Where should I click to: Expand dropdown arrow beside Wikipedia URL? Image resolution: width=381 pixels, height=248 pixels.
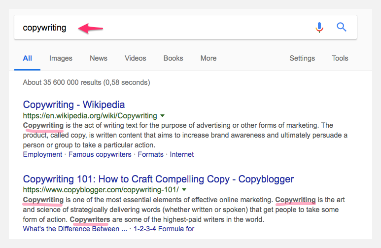tap(162, 116)
